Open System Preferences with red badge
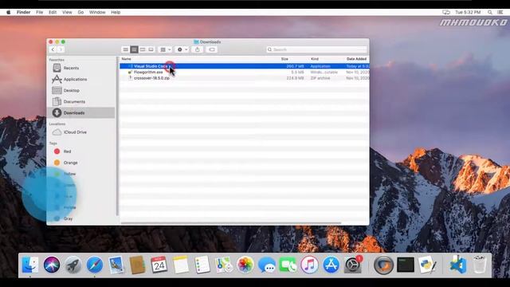Image resolution: width=510 pixels, height=287 pixels. [x=353, y=265]
